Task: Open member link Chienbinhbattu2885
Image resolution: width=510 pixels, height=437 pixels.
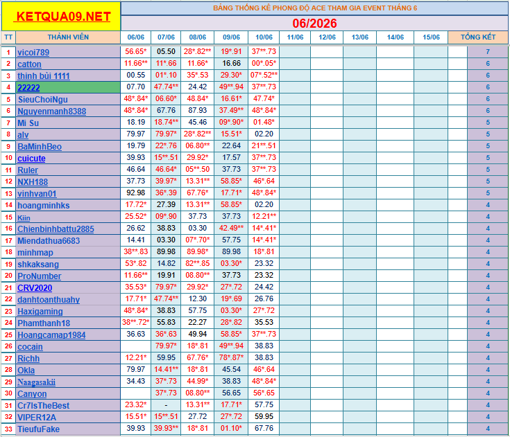Action: click(x=56, y=229)
